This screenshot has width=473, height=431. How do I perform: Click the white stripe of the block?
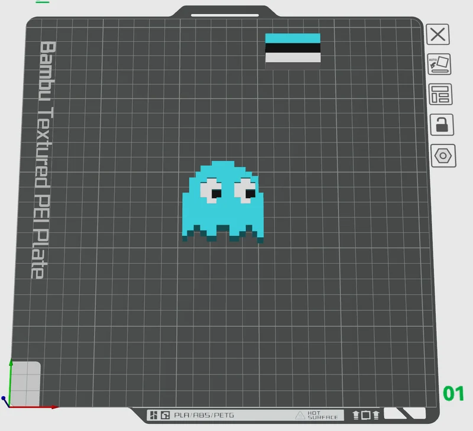tap(293, 57)
